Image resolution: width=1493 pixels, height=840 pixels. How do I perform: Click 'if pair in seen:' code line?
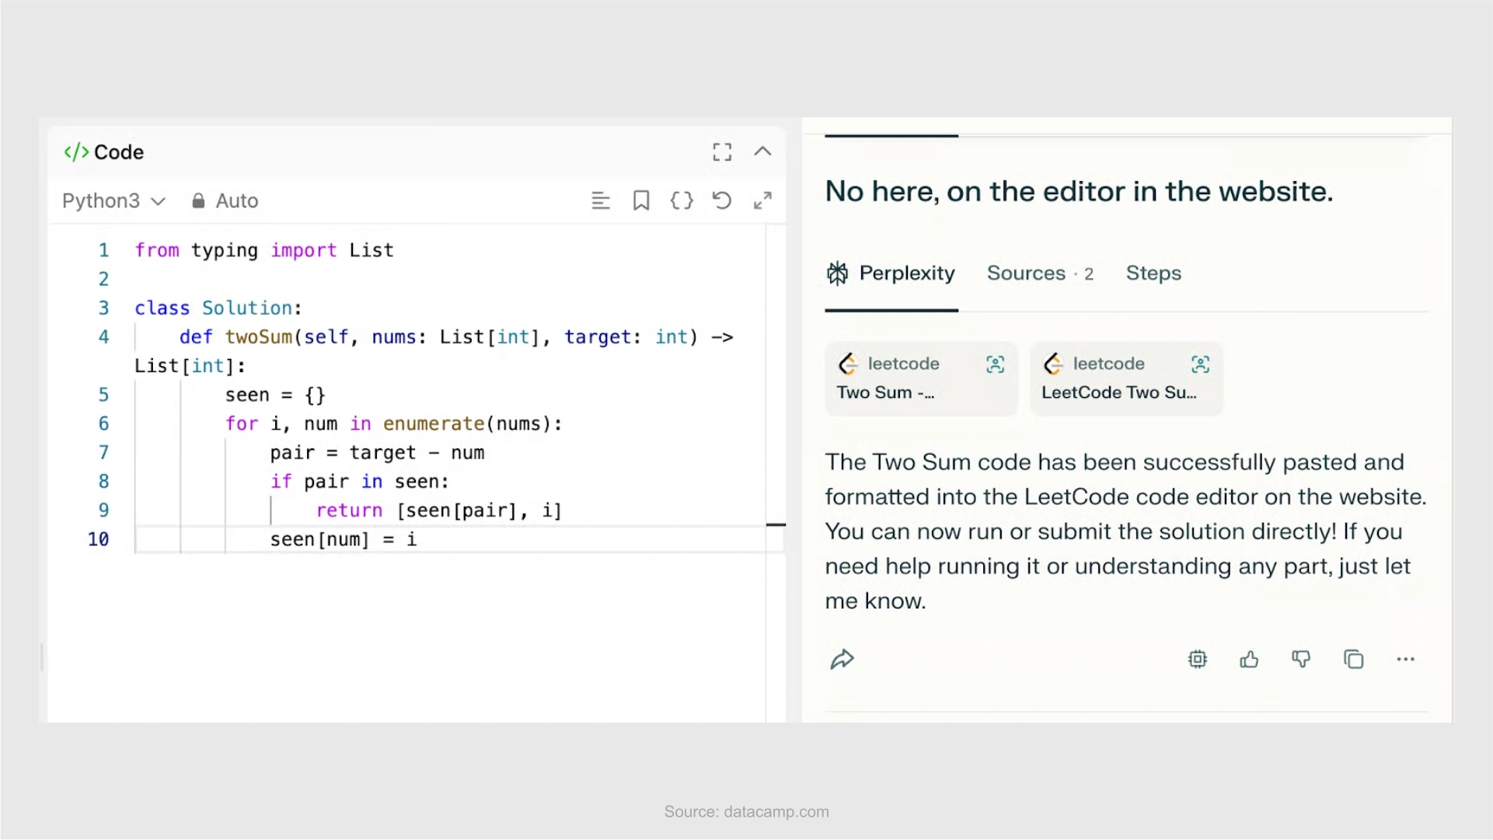359,482
